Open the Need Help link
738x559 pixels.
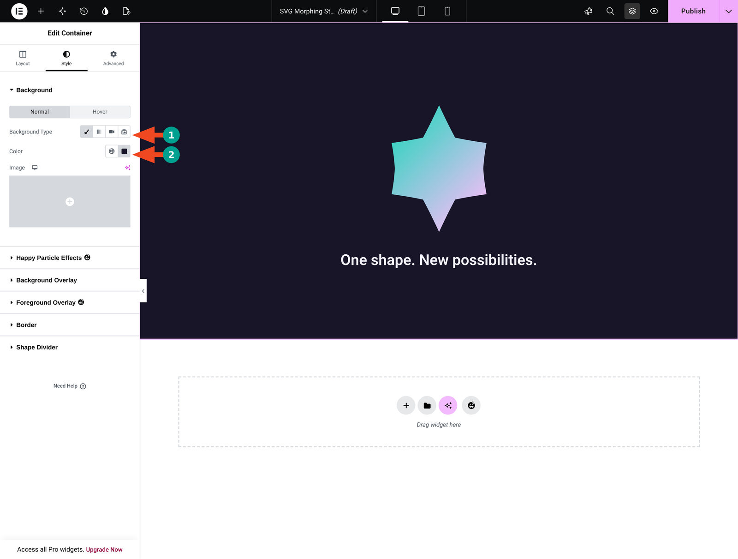[70, 386]
